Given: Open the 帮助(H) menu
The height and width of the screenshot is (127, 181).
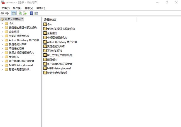Looking at the screenshot, I should (x=41, y=8).
